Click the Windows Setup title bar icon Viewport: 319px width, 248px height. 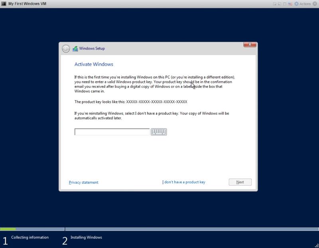pyautogui.click(x=75, y=49)
